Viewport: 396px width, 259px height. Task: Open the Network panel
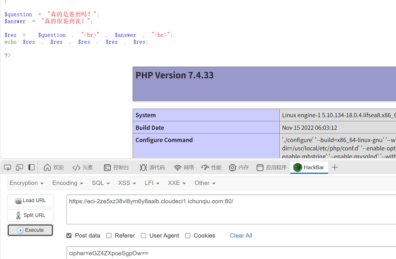pos(184,168)
